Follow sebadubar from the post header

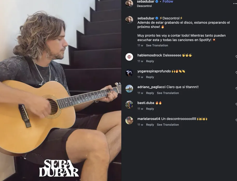(168, 2)
